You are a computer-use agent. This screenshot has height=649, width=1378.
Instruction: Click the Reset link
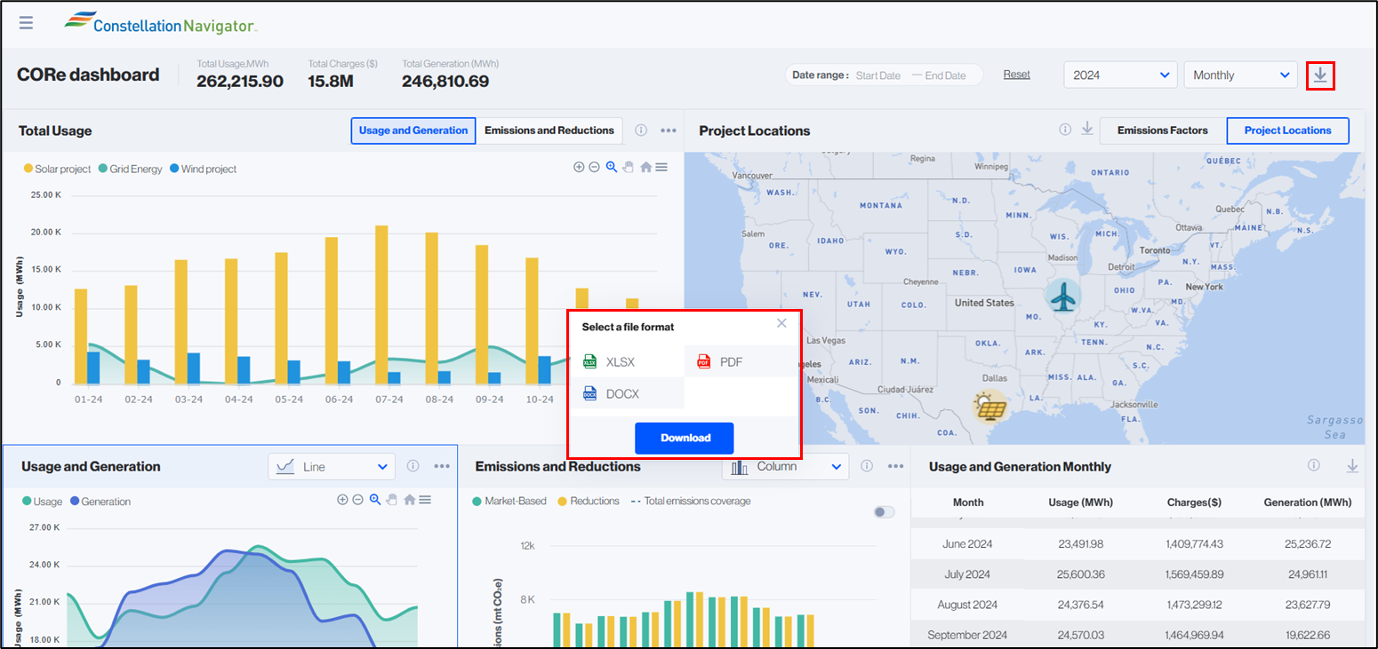click(x=1017, y=75)
